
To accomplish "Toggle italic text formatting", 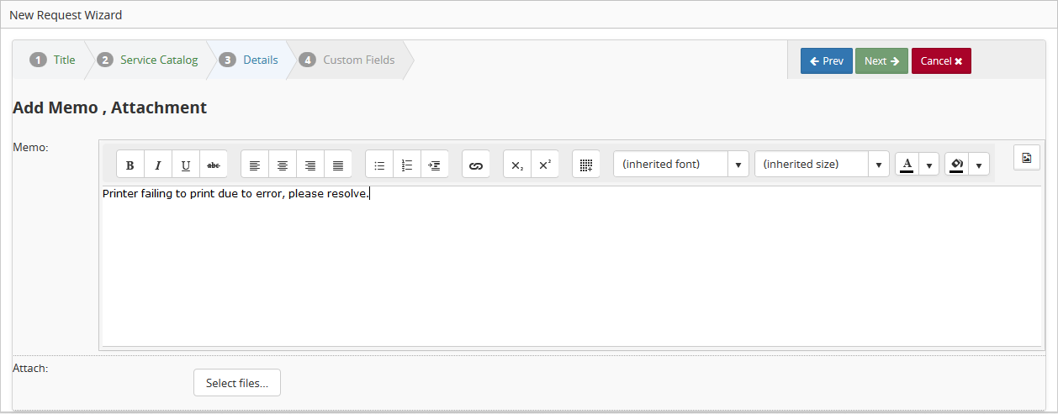I will 158,165.
